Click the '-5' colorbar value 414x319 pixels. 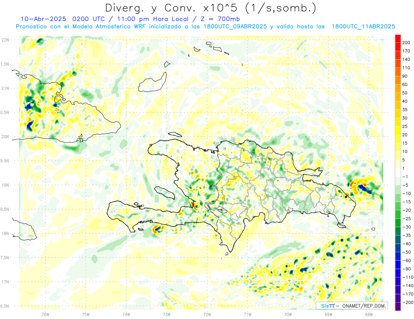click(405, 185)
